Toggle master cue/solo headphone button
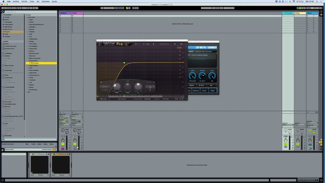Viewport: 325px width, 183px height. point(310,147)
